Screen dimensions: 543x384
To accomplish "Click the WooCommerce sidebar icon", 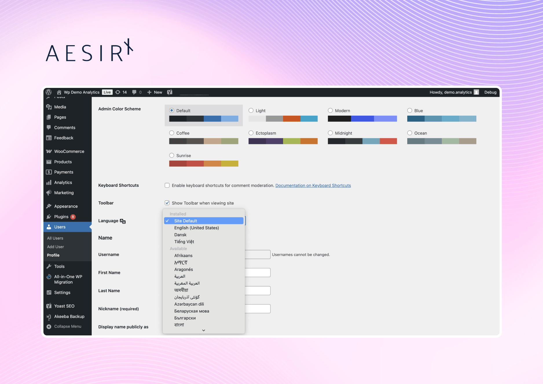I will [49, 151].
